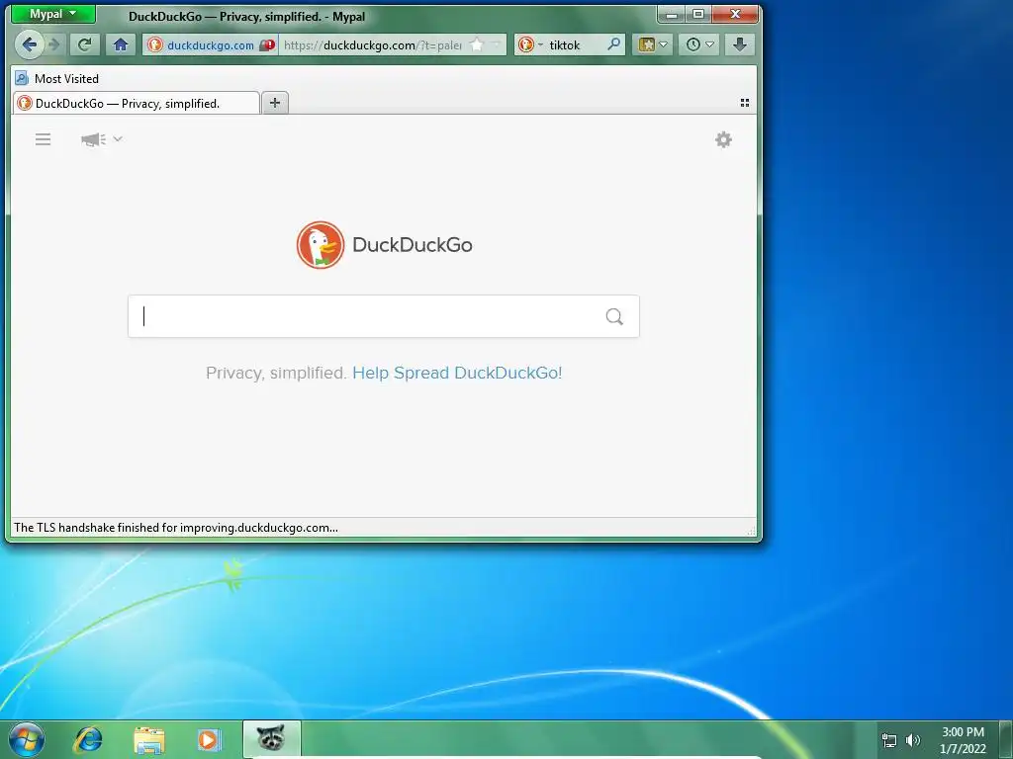
Task: Open the Most Visited bookmarks folder
Action: point(56,79)
